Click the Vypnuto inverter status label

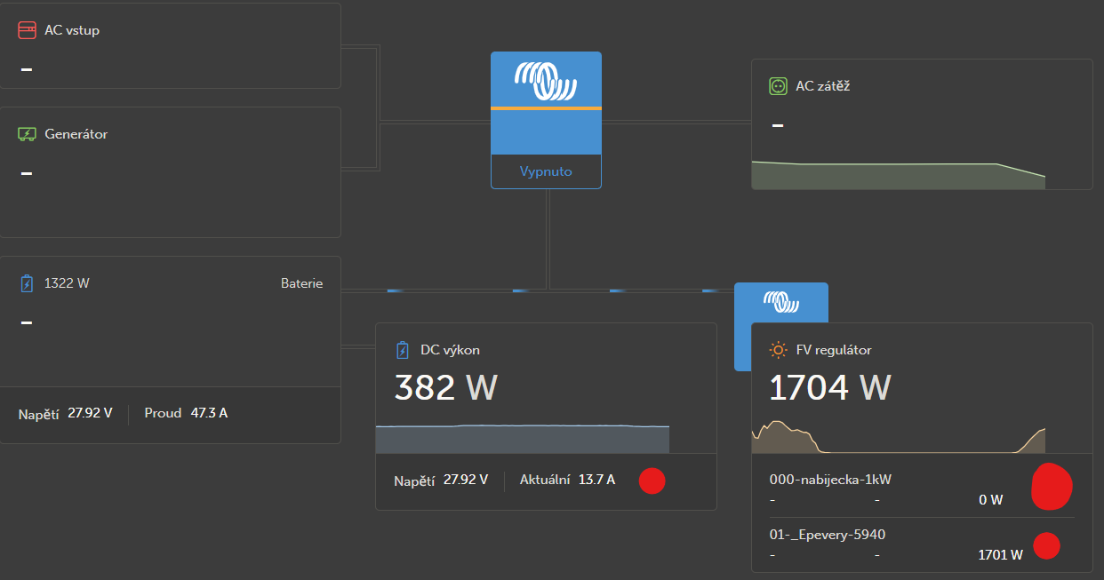pyautogui.click(x=546, y=171)
